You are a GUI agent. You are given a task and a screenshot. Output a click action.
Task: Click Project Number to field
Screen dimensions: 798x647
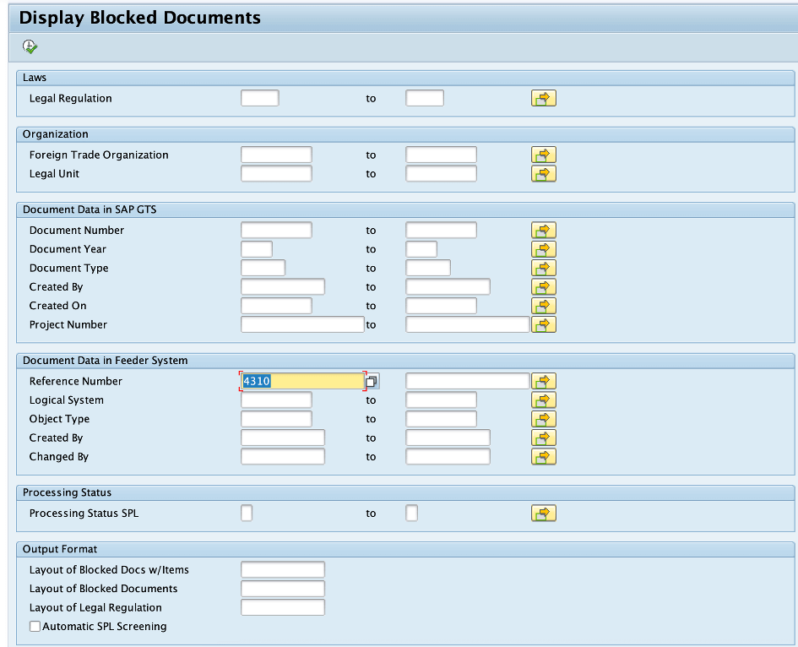(x=468, y=324)
